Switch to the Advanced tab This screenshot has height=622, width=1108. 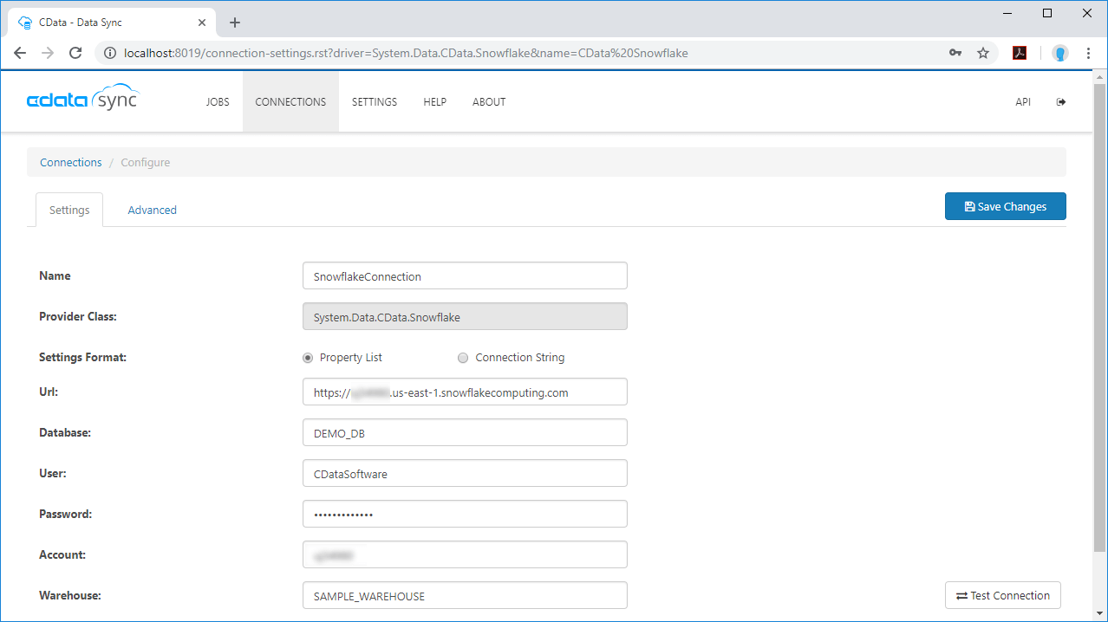(152, 211)
